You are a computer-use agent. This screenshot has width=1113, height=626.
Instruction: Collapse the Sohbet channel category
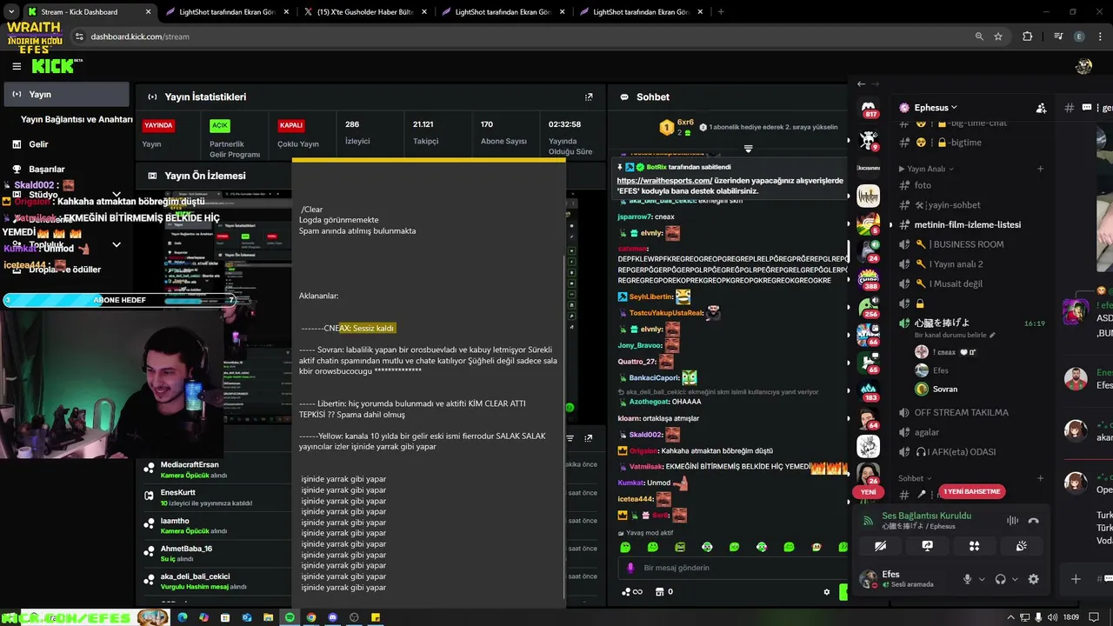click(x=915, y=478)
